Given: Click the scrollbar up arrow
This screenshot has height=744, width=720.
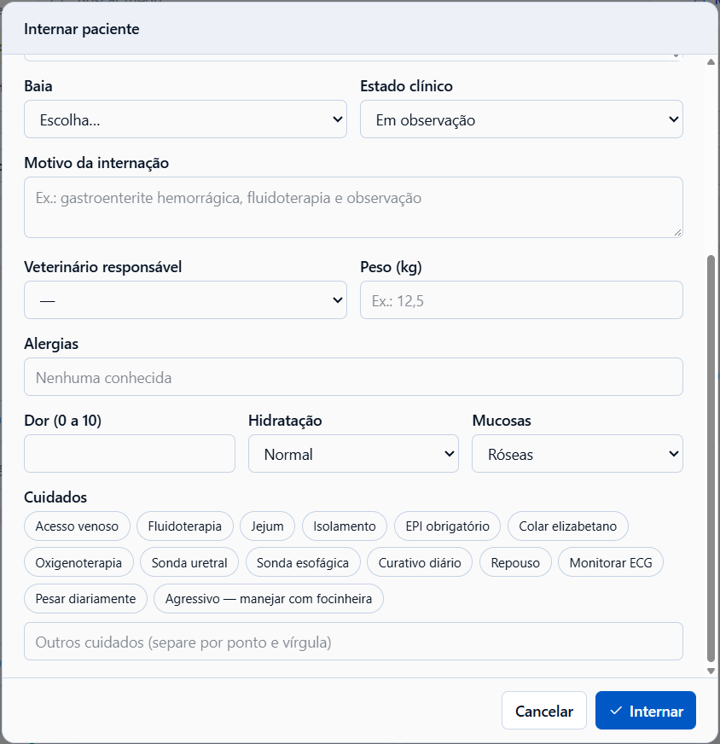Looking at the screenshot, I should coord(711,62).
